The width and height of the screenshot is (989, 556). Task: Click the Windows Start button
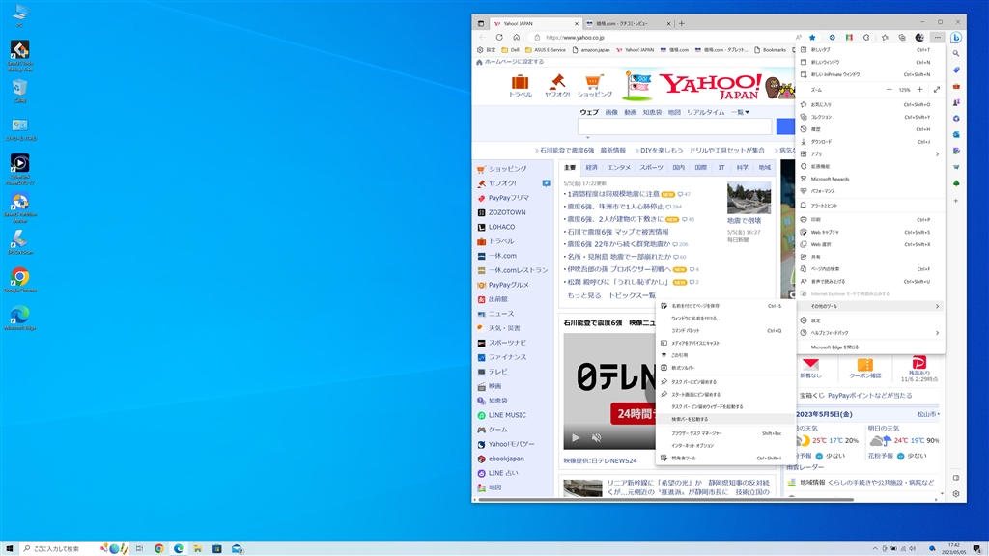pos(9,548)
